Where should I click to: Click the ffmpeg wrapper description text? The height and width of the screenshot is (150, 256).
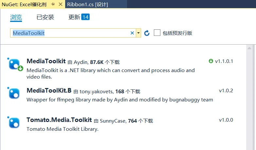pyautogui.click(x=120, y=99)
